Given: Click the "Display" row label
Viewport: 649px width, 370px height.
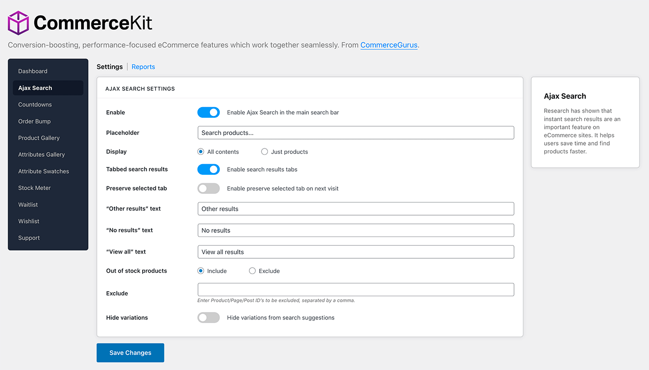Looking at the screenshot, I should [116, 152].
